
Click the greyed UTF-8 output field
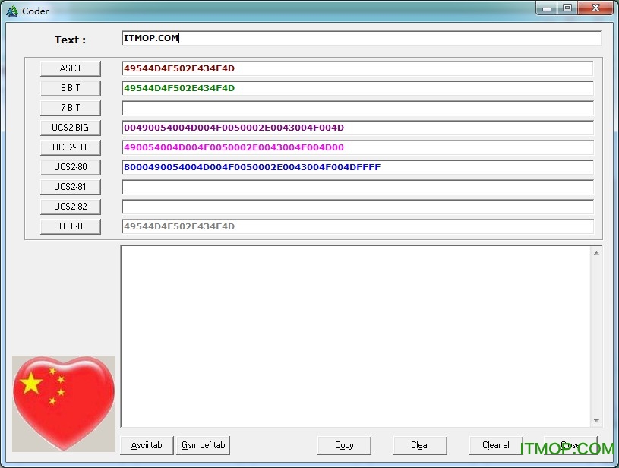click(x=357, y=226)
